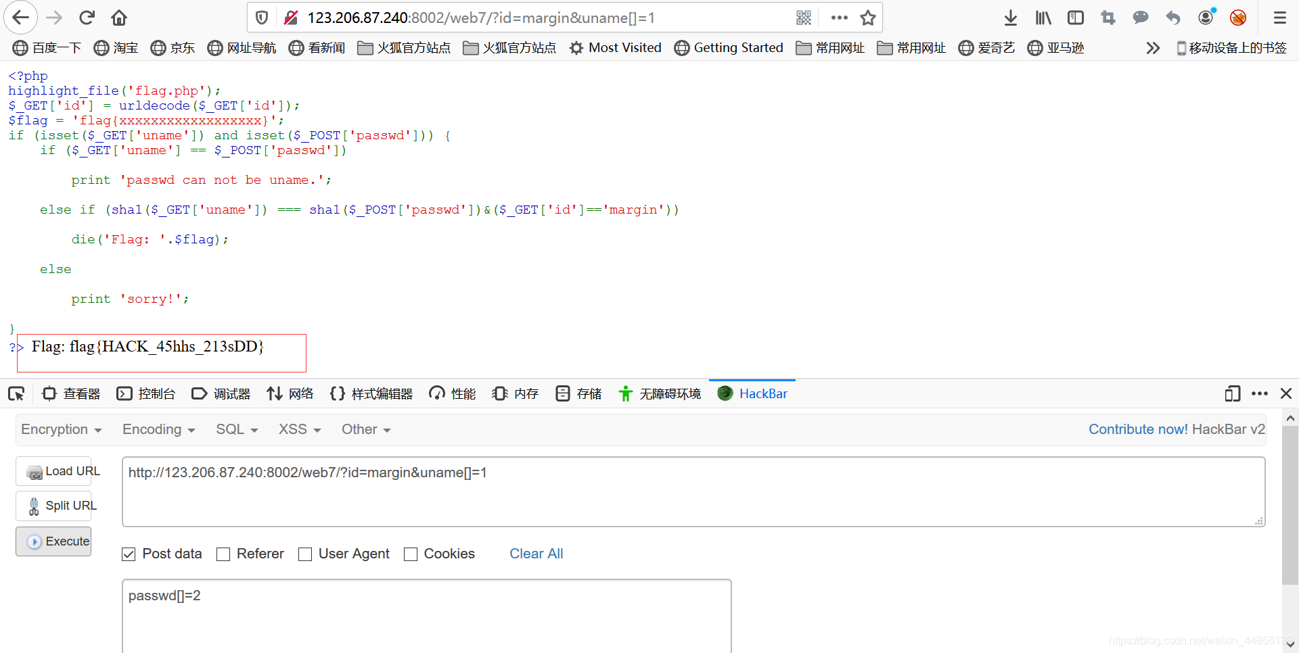Viewport: 1299px width, 653px height.
Task: Open page actions three-dot menu
Action: tap(840, 18)
